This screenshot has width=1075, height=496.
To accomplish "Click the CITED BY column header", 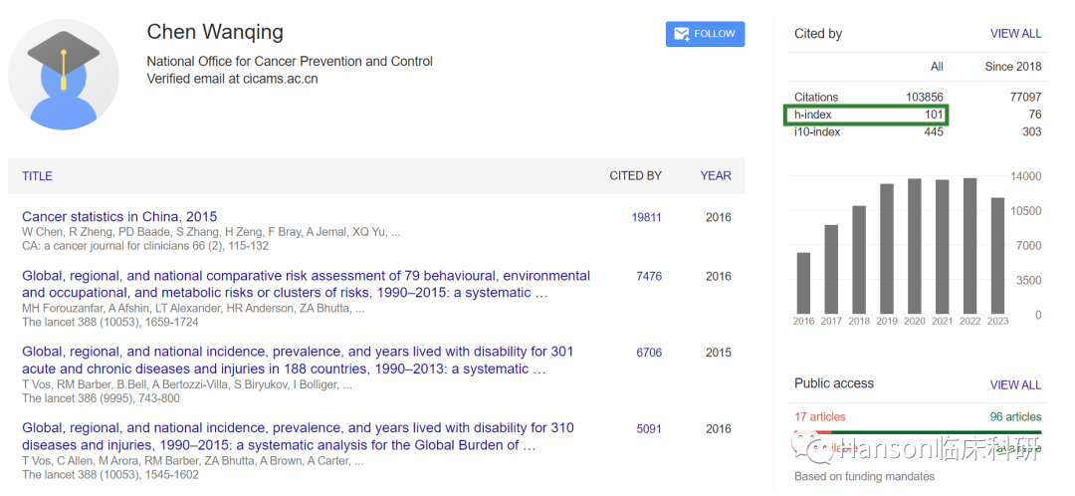I will [x=635, y=176].
